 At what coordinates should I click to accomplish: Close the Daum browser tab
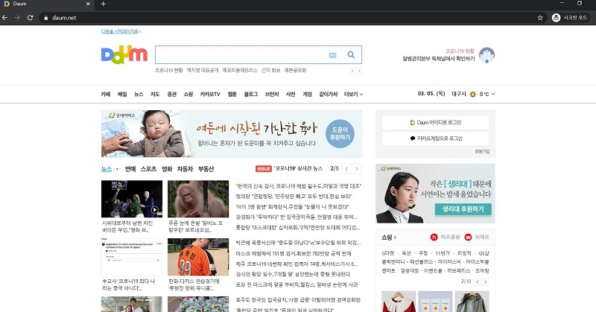[x=88, y=4]
